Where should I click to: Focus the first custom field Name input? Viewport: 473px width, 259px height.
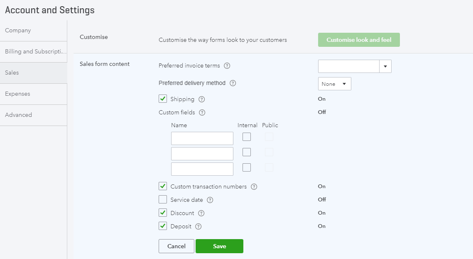[x=202, y=138]
